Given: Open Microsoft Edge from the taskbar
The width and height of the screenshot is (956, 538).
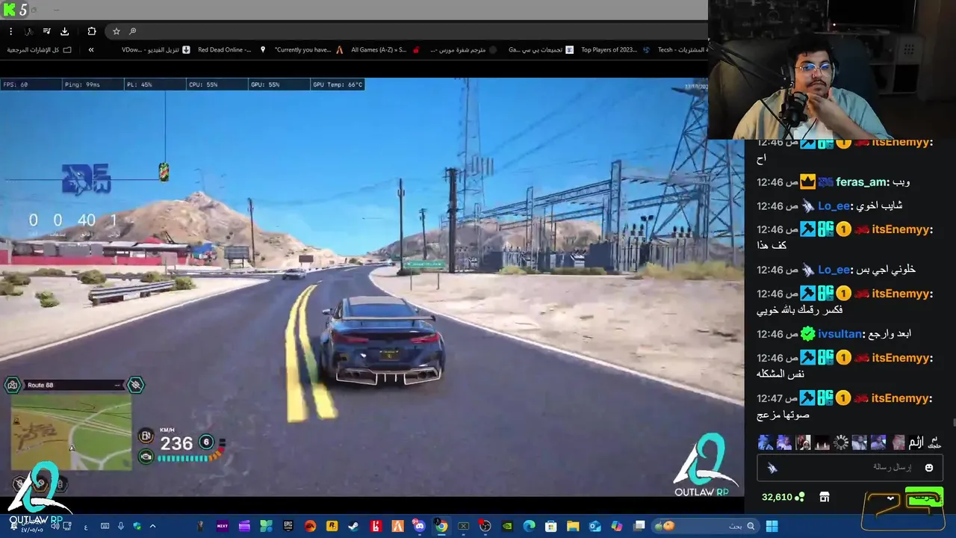Looking at the screenshot, I should pos(529,526).
